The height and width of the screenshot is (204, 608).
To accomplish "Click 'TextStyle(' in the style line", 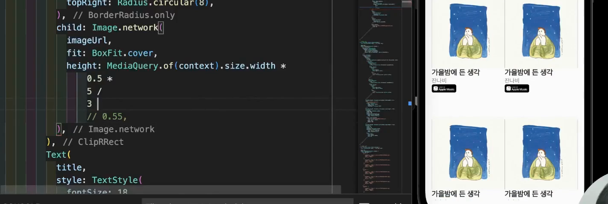I will 117,180.
